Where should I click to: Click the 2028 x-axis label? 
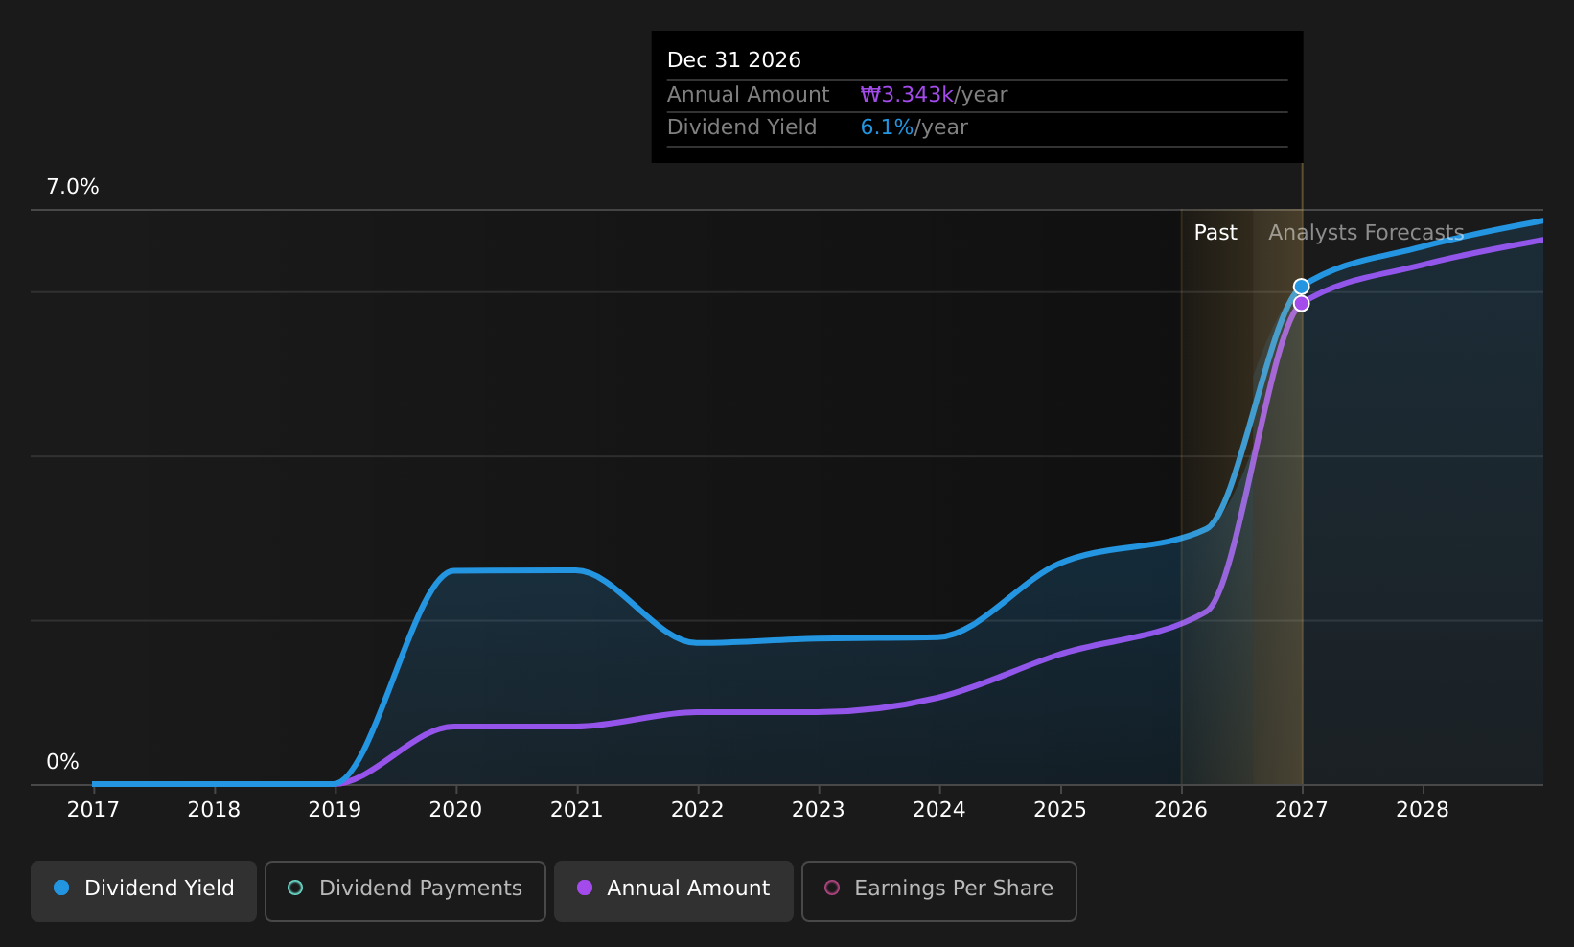point(1423,810)
